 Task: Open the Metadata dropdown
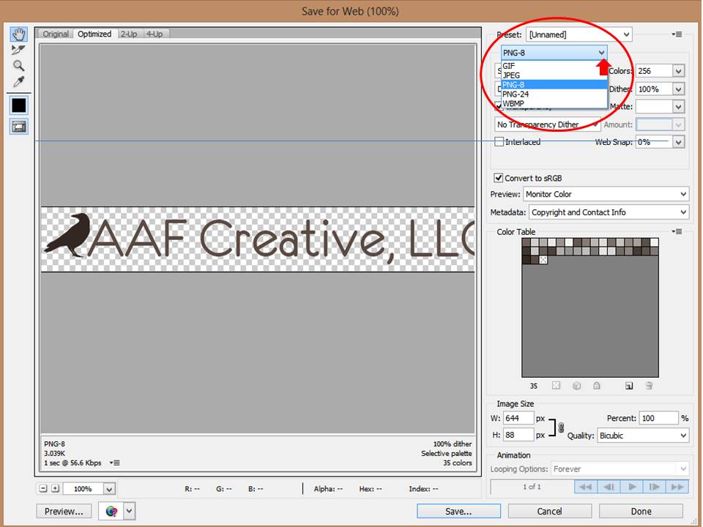(x=609, y=212)
